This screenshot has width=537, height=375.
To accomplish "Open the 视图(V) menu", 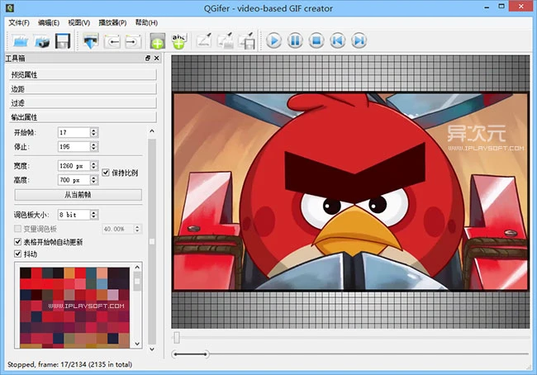I will click(79, 22).
